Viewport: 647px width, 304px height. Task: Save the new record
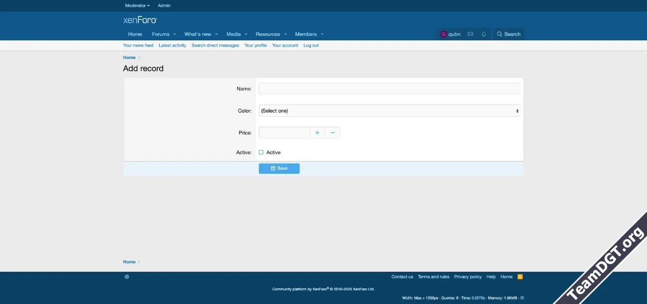(x=279, y=169)
